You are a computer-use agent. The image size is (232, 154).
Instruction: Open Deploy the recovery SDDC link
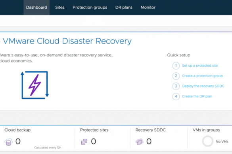pos(203,86)
